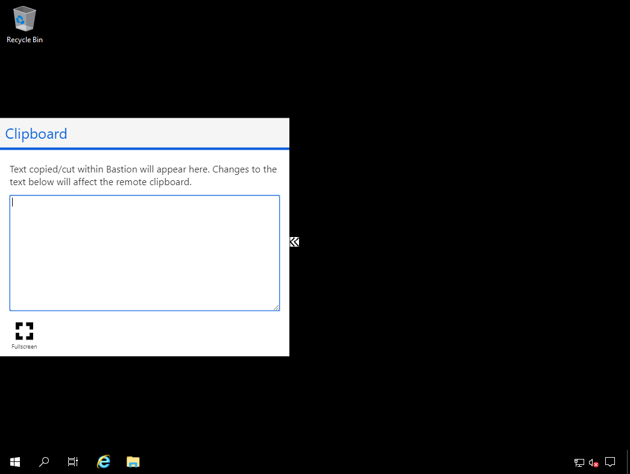The image size is (630, 474).
Task: Open the Windows Start menu
Action: point(15,462)
